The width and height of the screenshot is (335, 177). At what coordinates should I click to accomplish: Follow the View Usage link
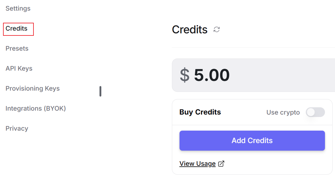(x=197, y=164)
